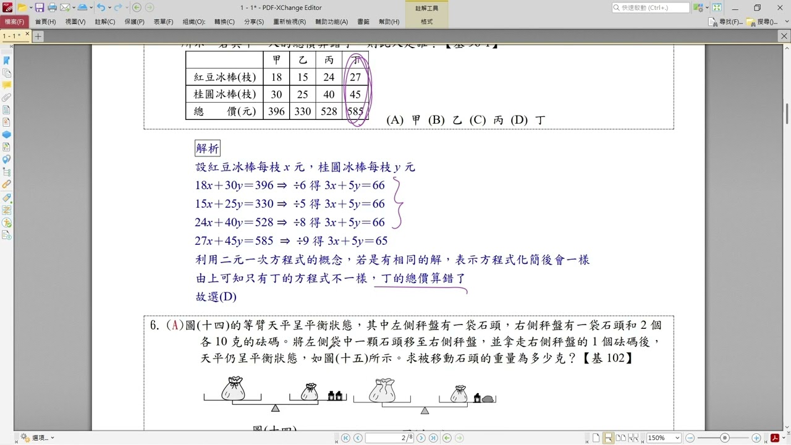Viewport: 791px width, 445px height.
Task: Adjust the zoom slider handle
Action: pos(725,438)
